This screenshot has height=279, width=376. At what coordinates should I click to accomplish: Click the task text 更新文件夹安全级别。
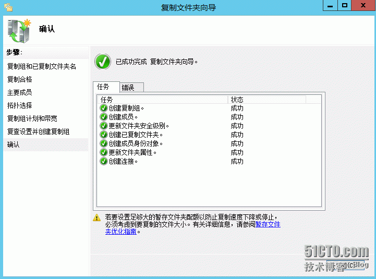[x=139, y=126]
